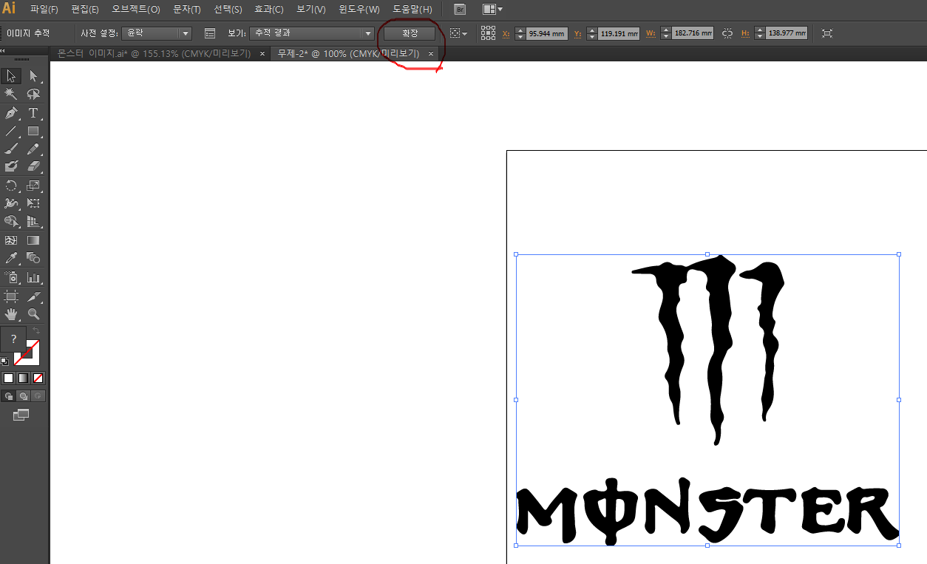Select the Selection tool (black arrow)
Viewport: 927px width, 564px height.
tap(11, 76)
